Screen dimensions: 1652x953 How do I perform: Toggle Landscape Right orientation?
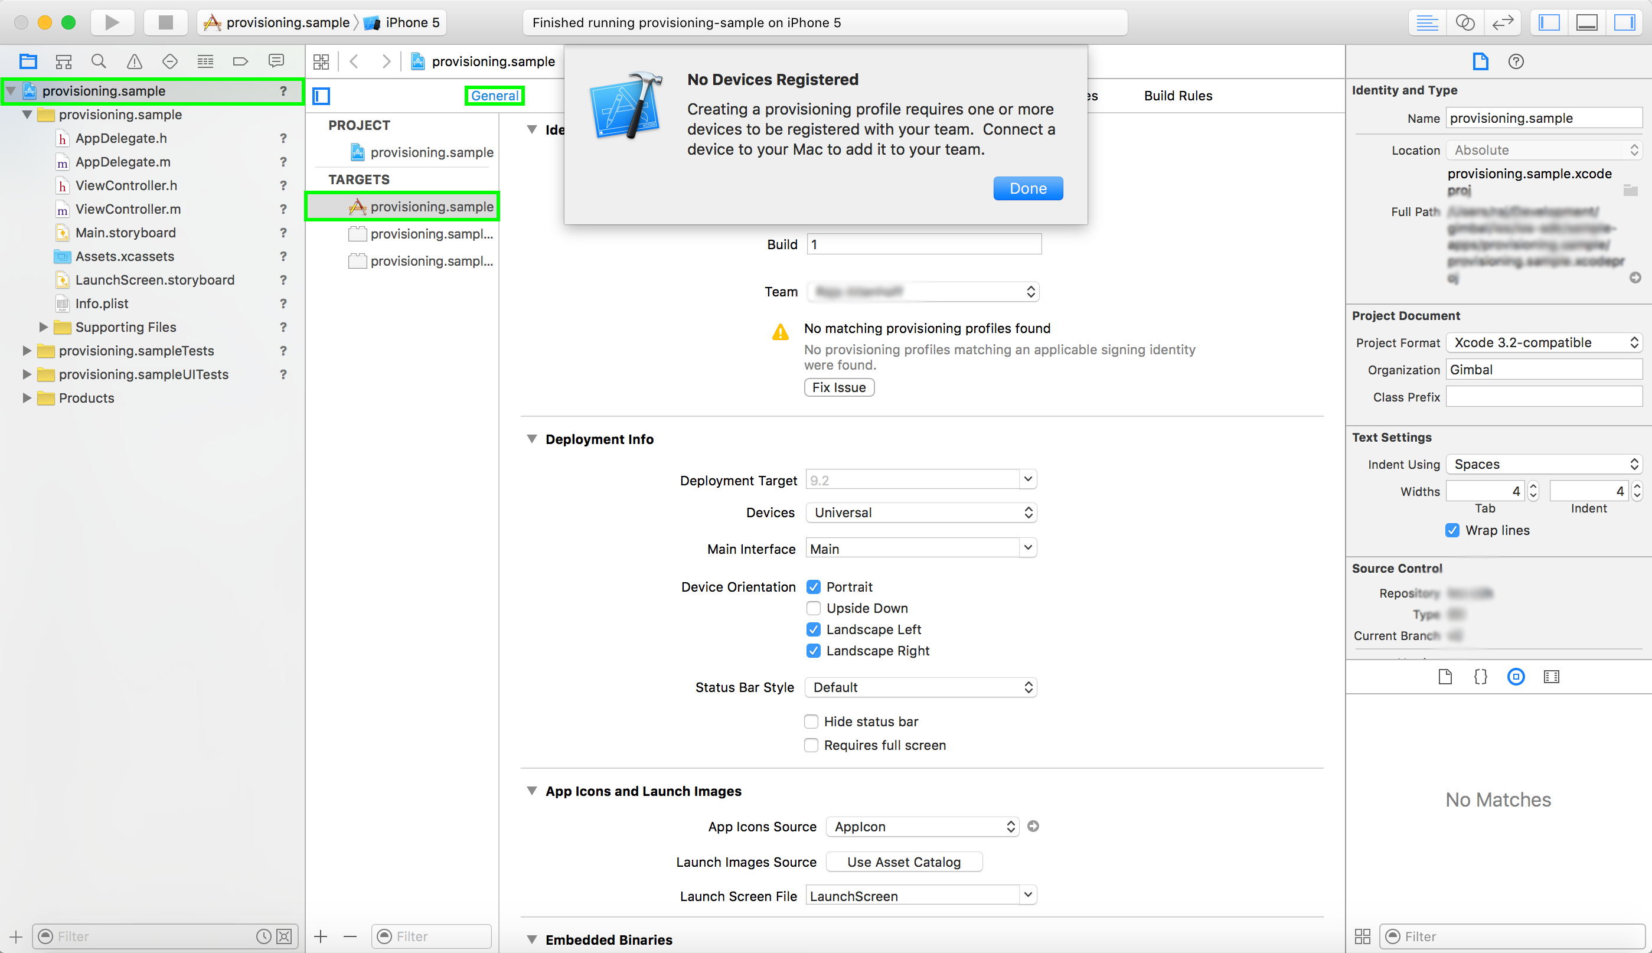pos(813,651)
